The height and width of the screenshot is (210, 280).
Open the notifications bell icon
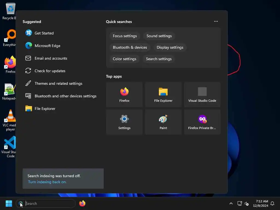[x=272, y=203]
